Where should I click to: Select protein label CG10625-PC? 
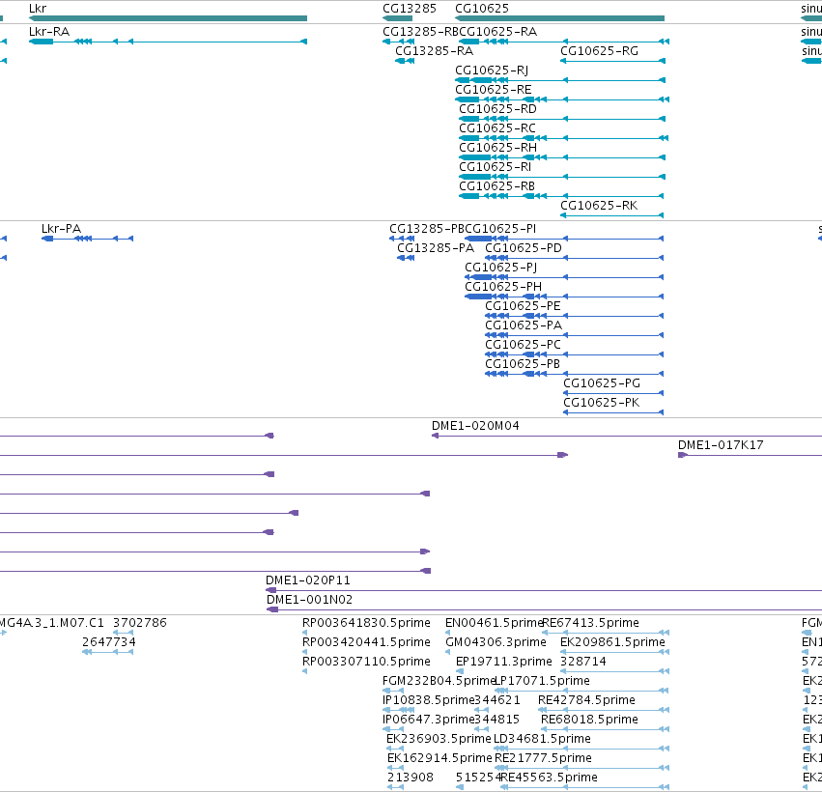pyautogui.click(x=523, y=345)
